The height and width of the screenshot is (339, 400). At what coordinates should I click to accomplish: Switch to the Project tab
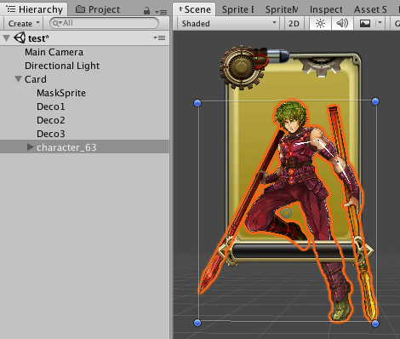[x=98, y=9]
